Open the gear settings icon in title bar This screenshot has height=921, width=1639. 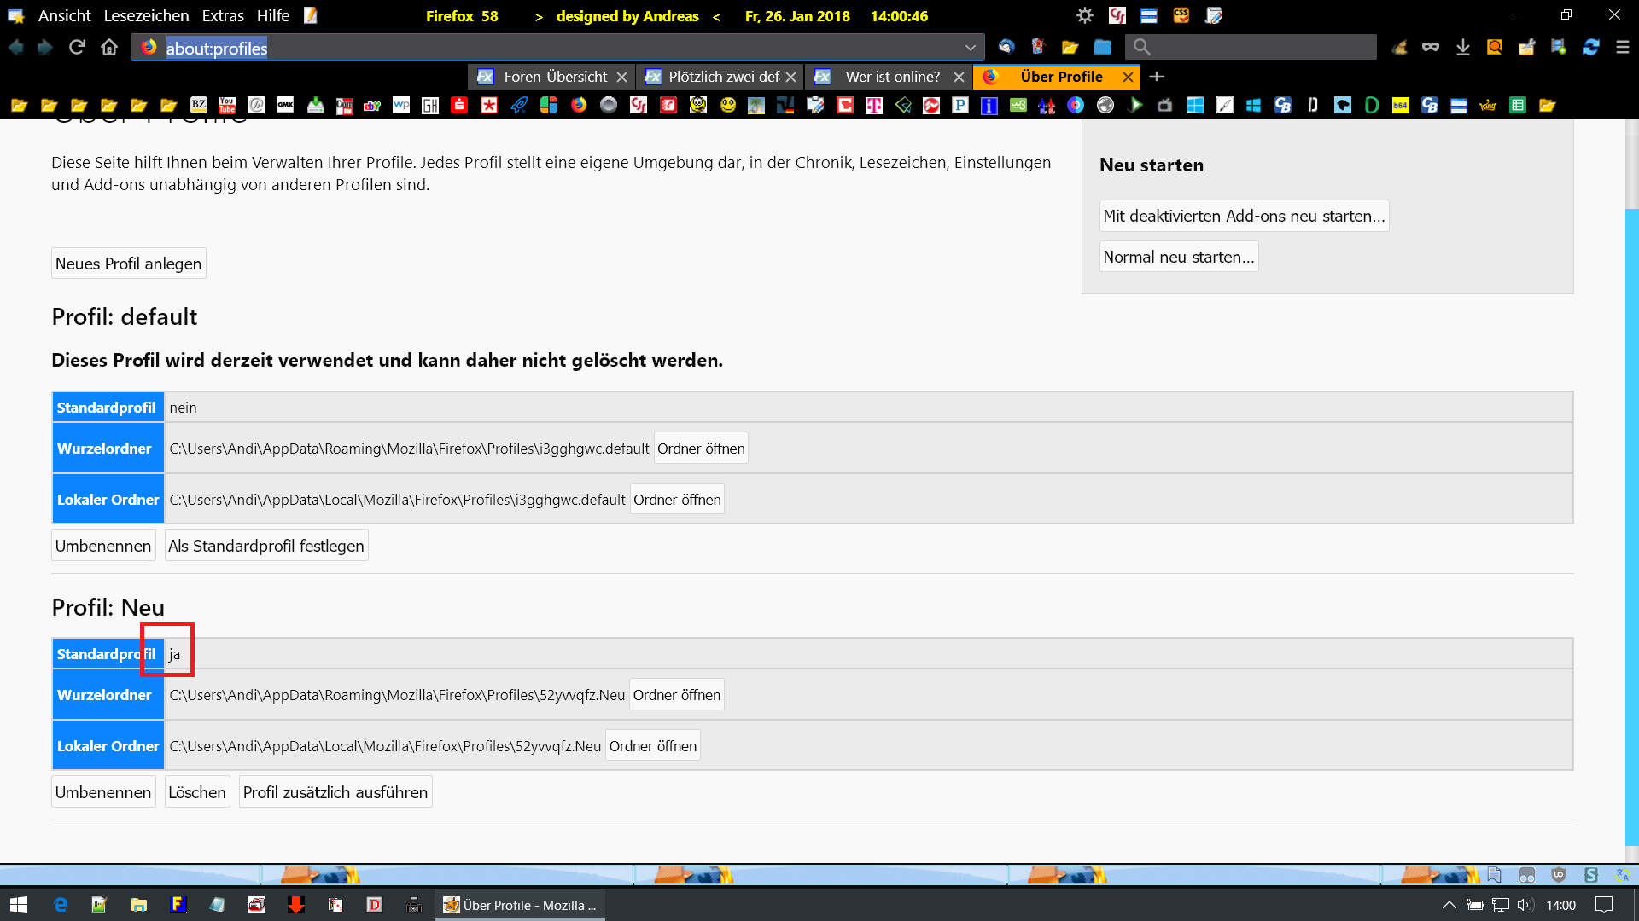(1084, 15)
